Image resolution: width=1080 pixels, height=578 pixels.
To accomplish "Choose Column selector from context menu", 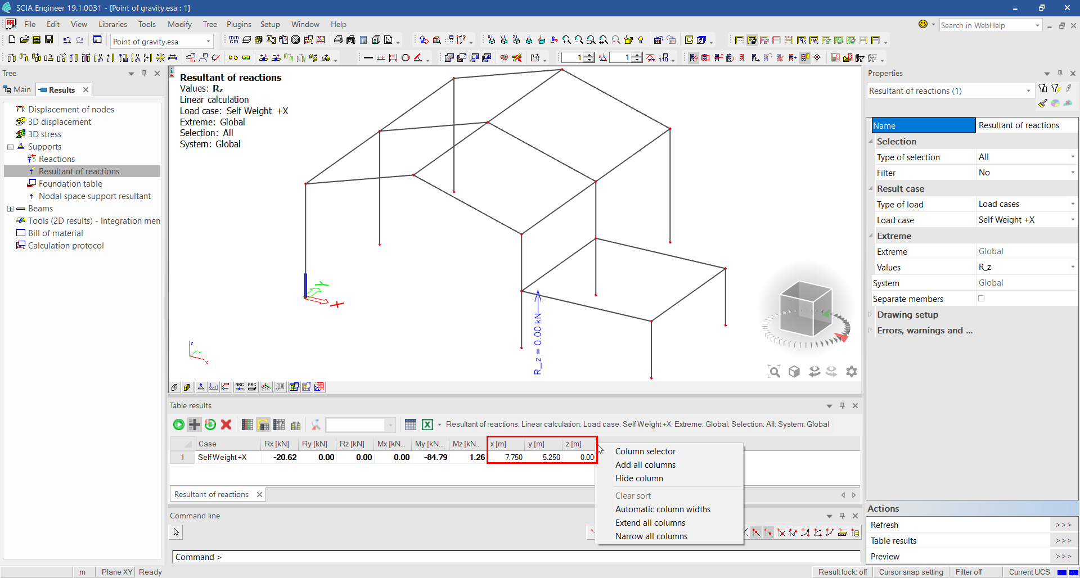I will click(x=645, y=451).
